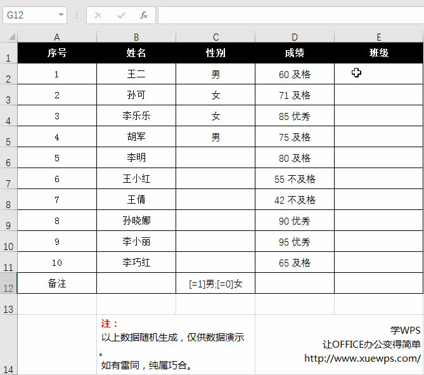424x375 pixels.
Task: Select row 14 header
Action: (8, 345)
